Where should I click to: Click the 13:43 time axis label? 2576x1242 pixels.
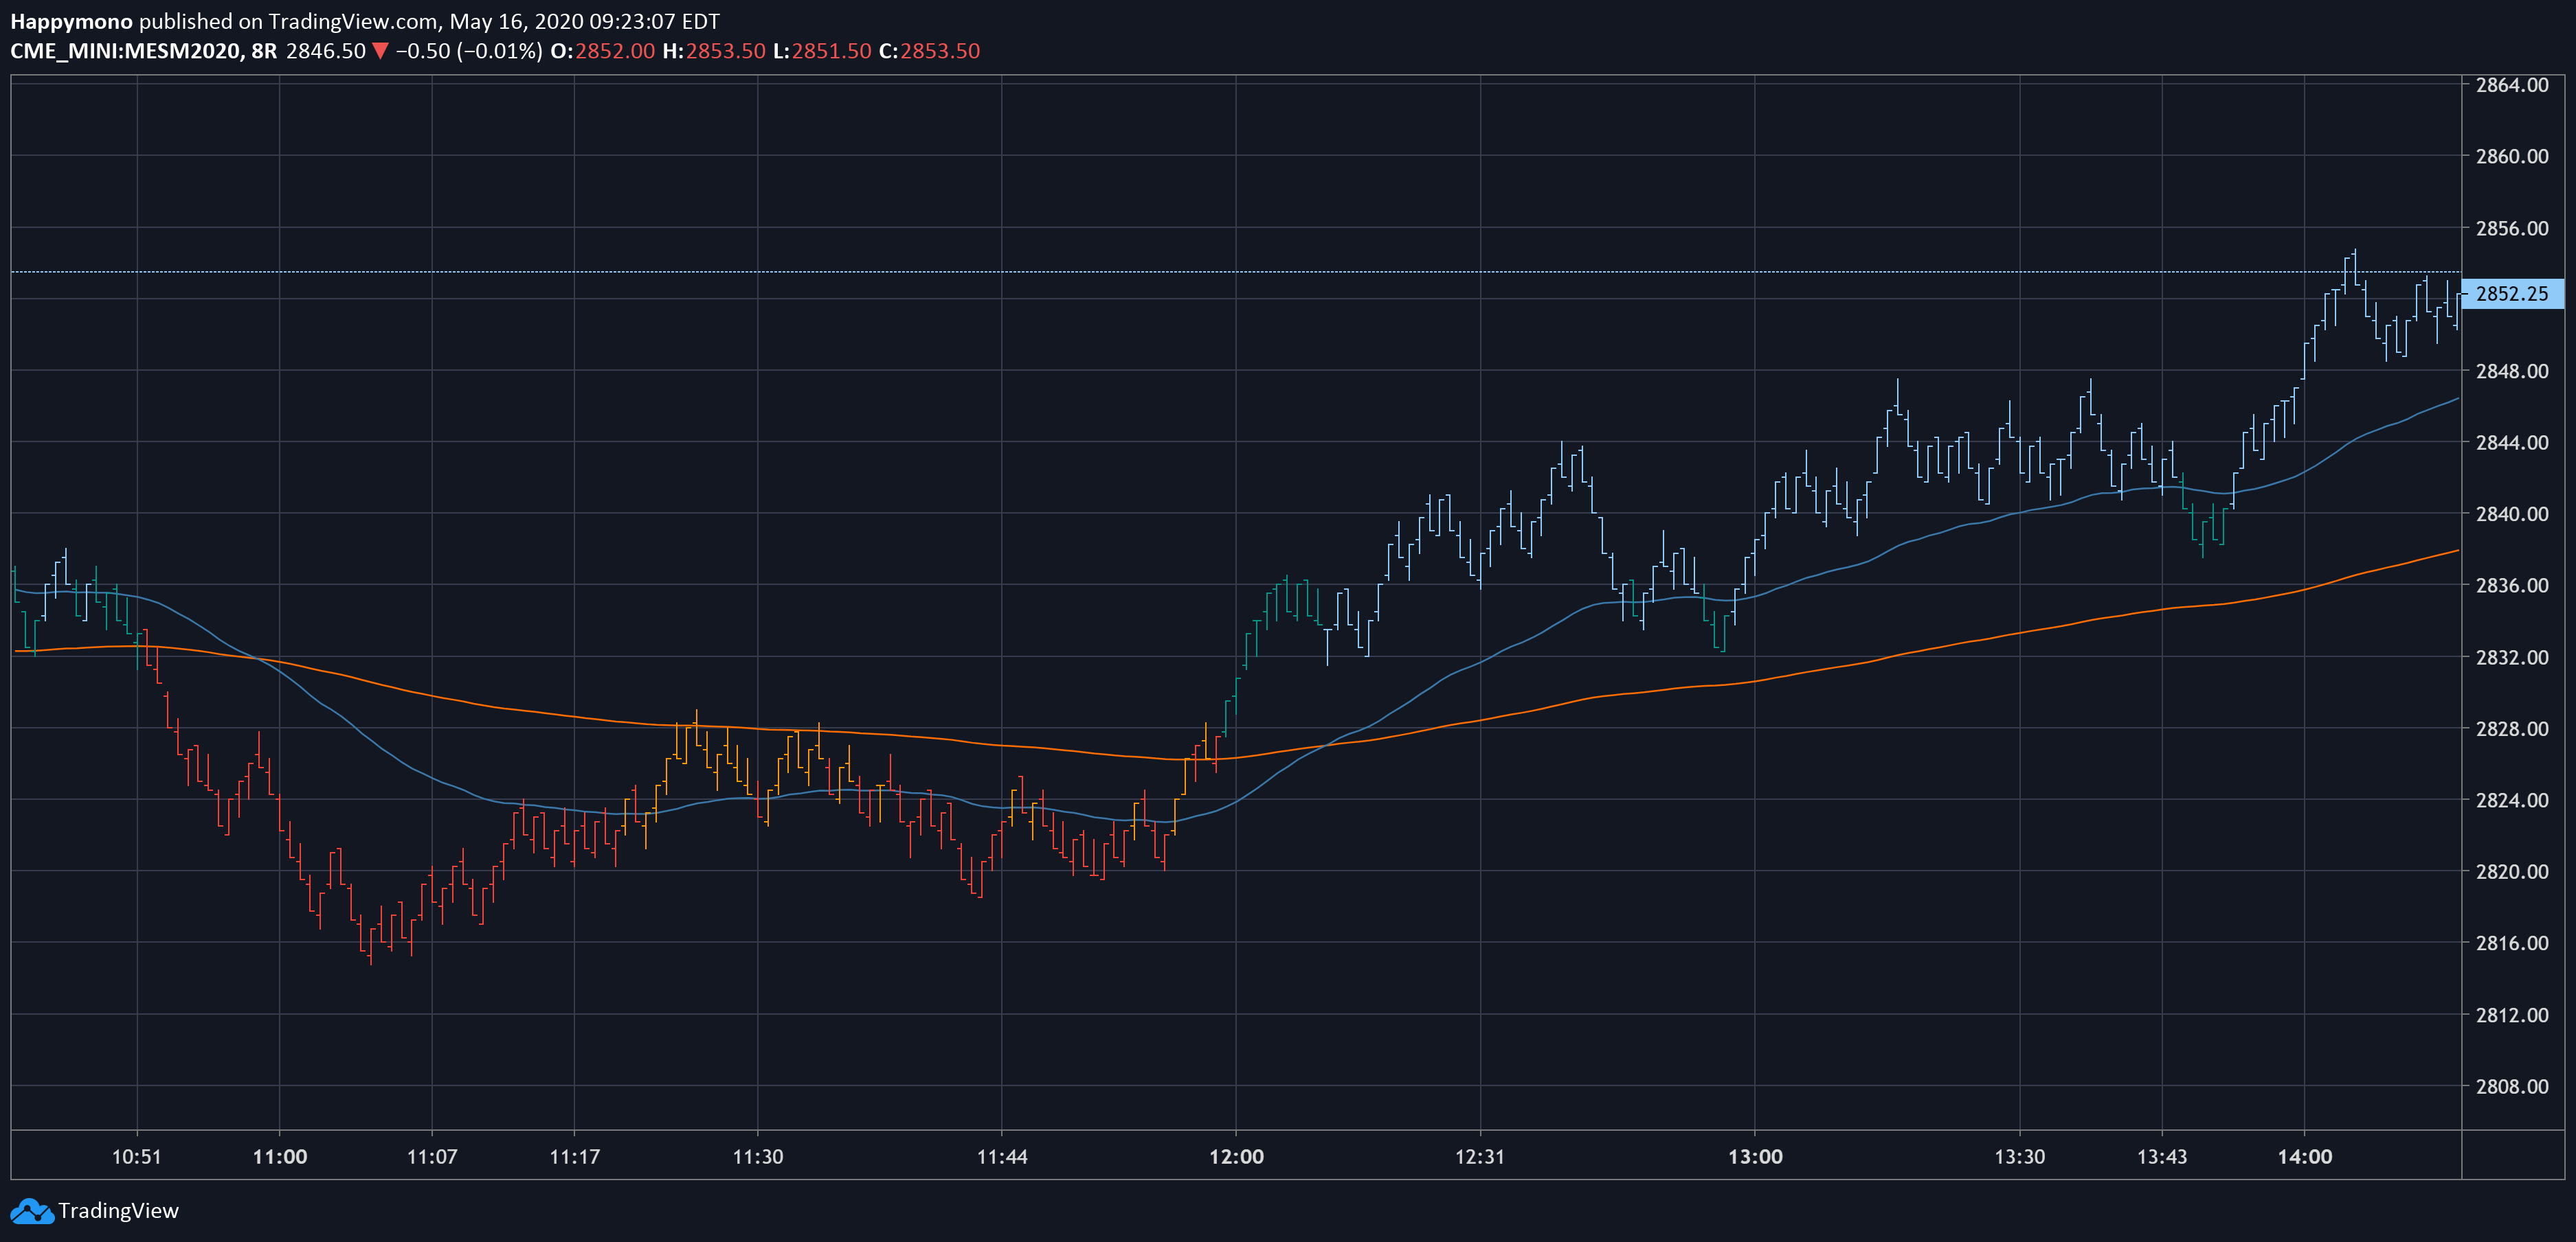2162,1157
